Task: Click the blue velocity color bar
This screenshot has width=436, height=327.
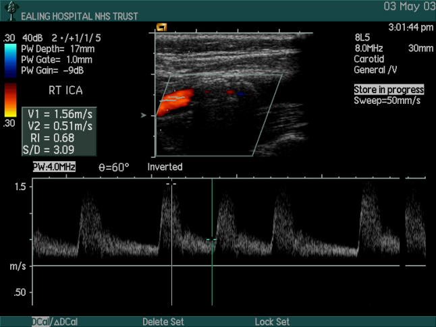Action: tap(10, 61)
